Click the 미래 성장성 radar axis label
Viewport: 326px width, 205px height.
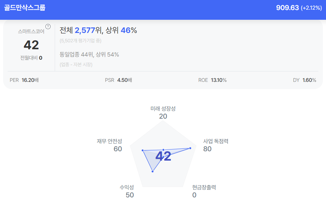pyautogui.click(x=163, y=109)
